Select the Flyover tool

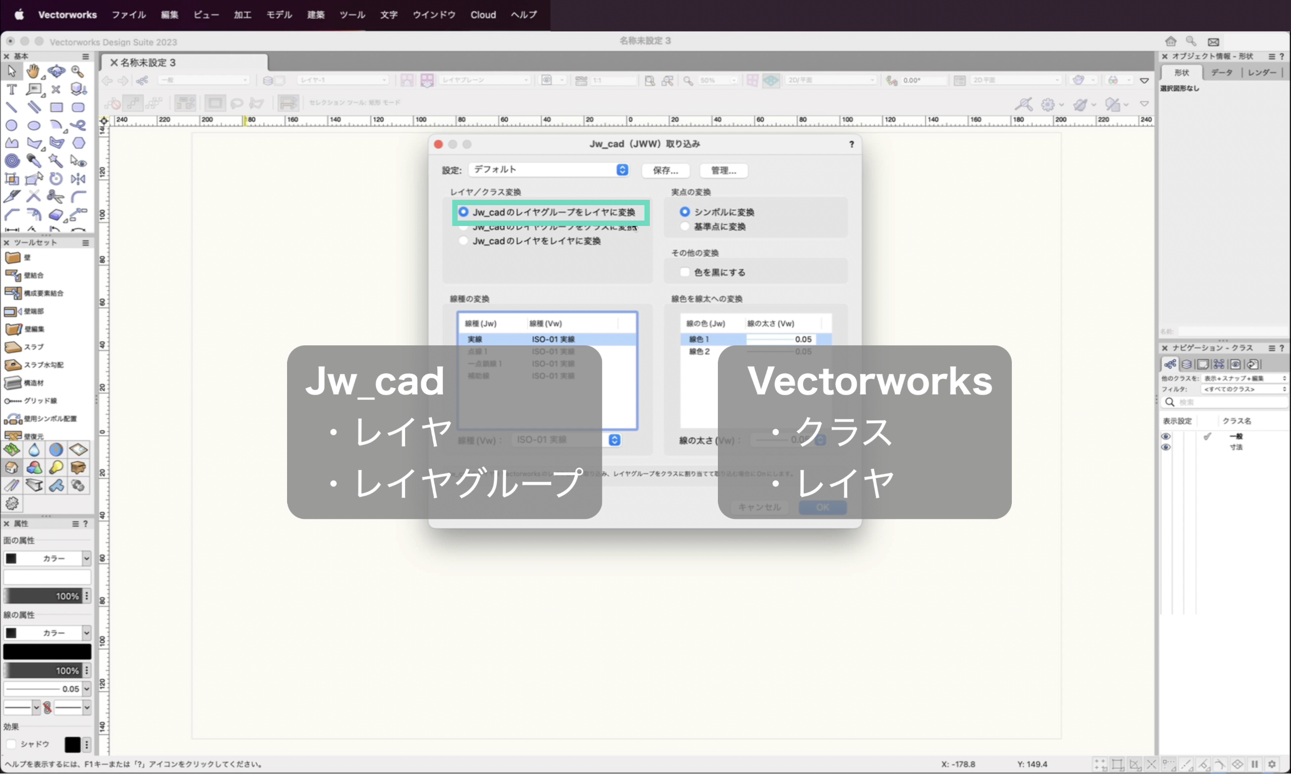(56, 71)
